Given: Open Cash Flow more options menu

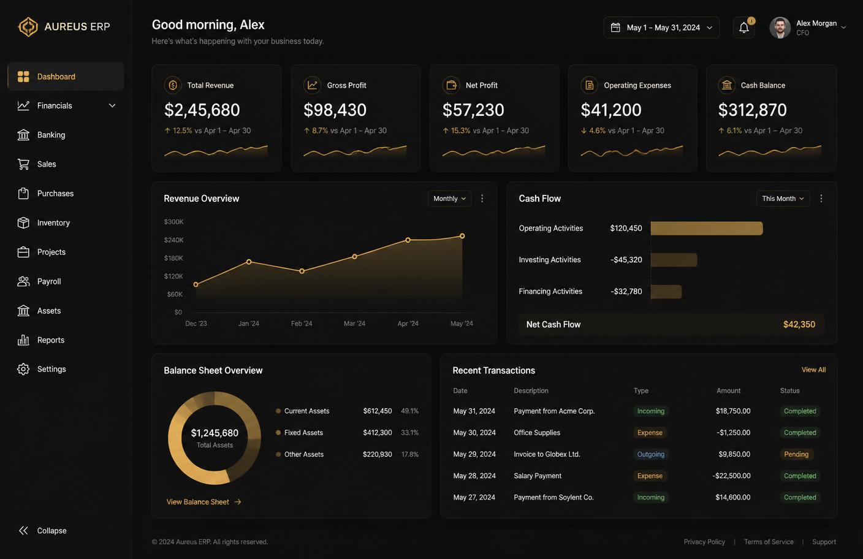Looking at the screenshot, I should (821, 199).
